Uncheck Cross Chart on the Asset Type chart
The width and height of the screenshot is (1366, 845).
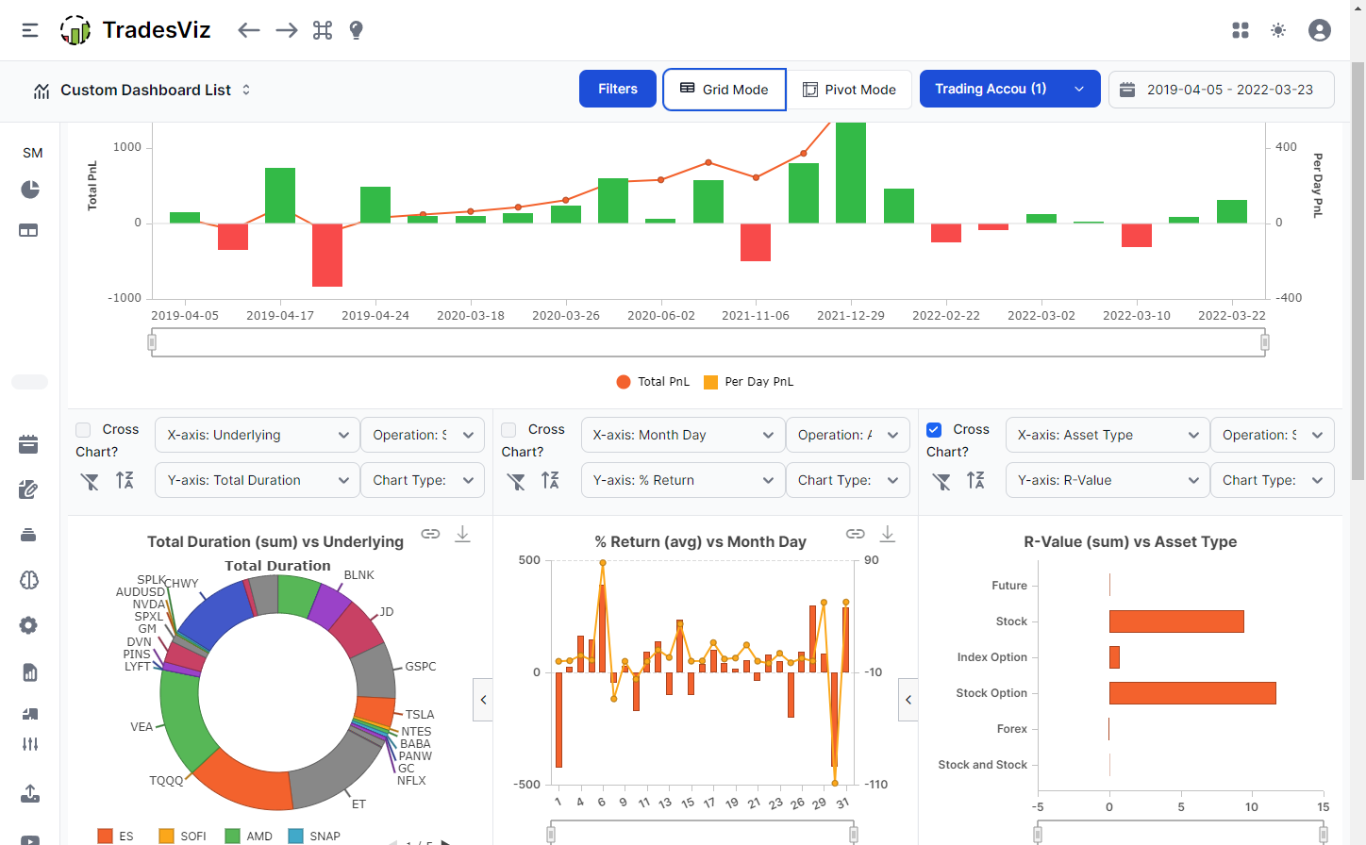[x=933, y=429]
